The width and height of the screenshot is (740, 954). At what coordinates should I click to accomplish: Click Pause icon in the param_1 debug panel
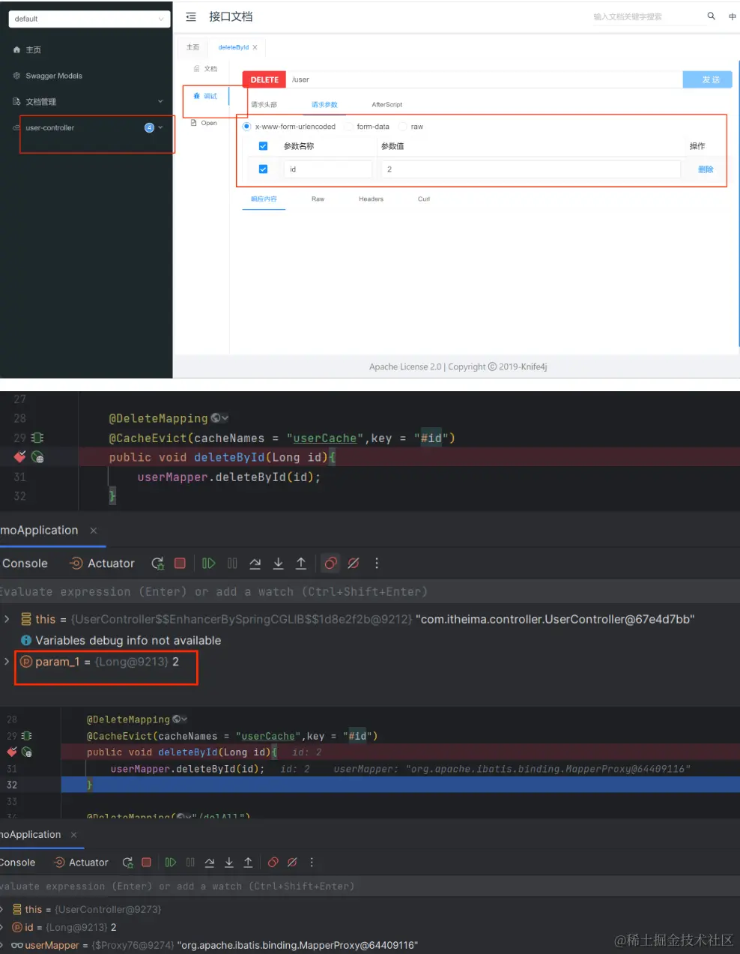(232, 563)
